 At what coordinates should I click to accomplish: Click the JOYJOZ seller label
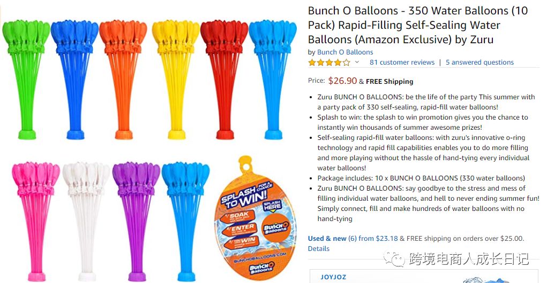333,277
